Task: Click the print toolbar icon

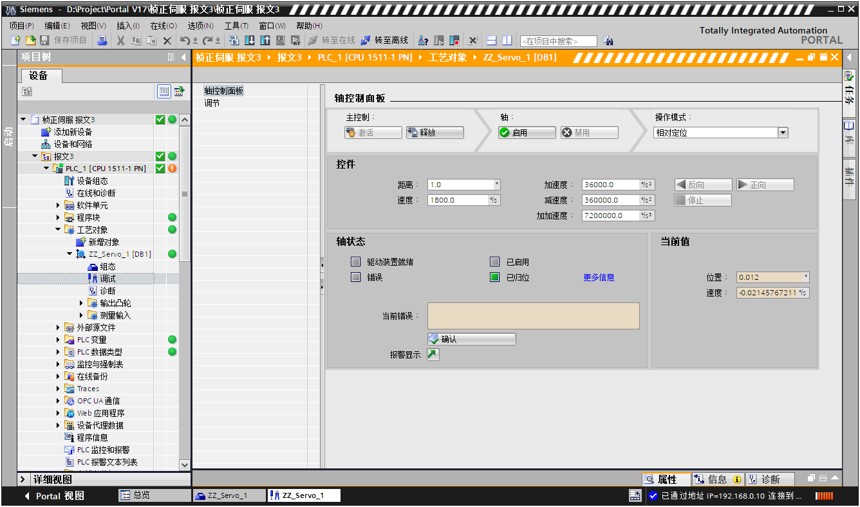Action: point(102,41)
